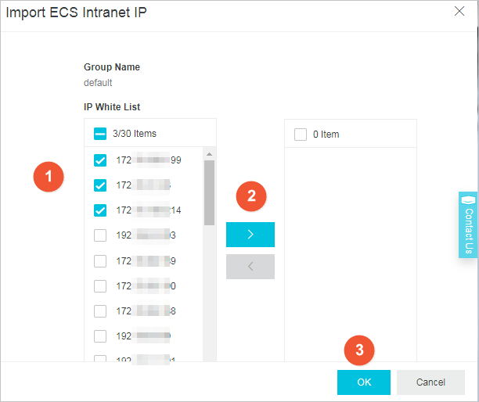Toggle the 0 Item select-all checkbox
479x402 pixels.
click(x=301, y=135)
